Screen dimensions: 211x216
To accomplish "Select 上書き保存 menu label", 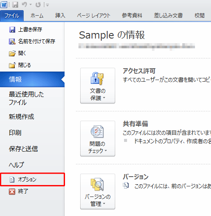I will 30,30.
